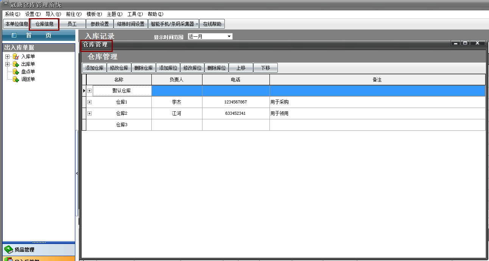The height and width of the screenshot is (261, 489).
Task: Expand the 仓库2 row
Action: click(x=90, y=114)
